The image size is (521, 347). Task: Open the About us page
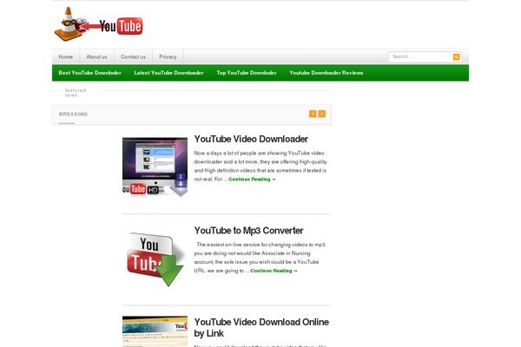click(96, 56)
